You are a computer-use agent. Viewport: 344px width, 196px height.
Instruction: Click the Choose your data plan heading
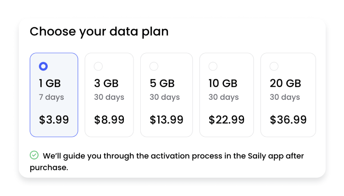[99, 32]
